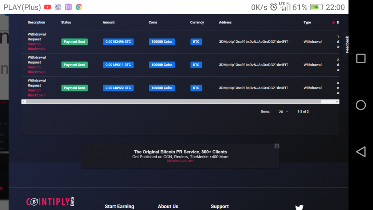The image size is (373, 210).
Task: Click the Twitter bird icon in footer
Action: pyautogui.click(x=299, y=207)
